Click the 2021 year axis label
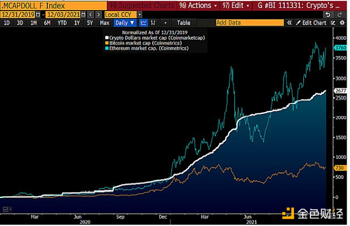 click(x=251, y=222)
